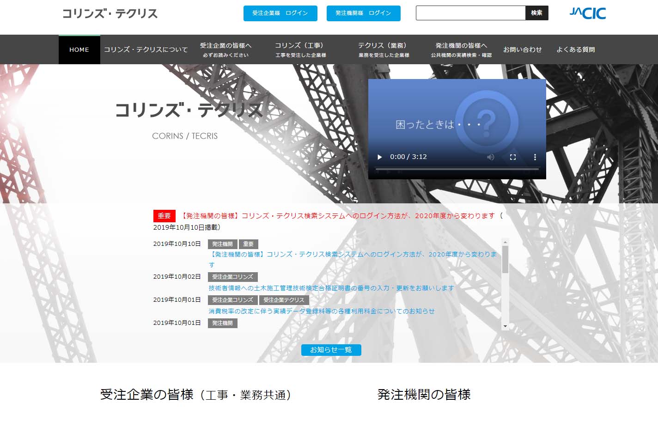
Task: Click the 受注企業テクリス tag
Action: [x=284, y=300]
